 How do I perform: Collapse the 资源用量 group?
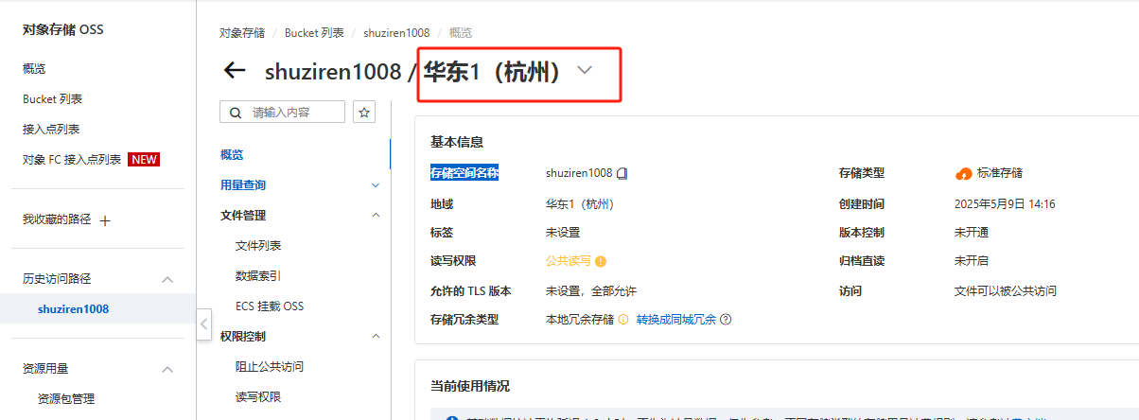tap(168, 369)
